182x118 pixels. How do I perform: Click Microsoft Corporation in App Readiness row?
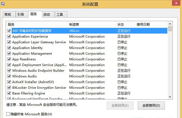[87, 59]
